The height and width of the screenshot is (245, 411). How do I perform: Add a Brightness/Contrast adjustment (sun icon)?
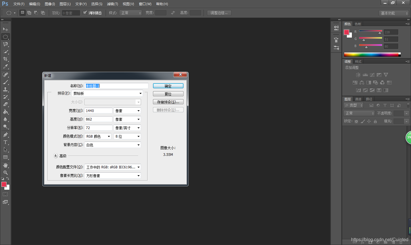[358, 75]
